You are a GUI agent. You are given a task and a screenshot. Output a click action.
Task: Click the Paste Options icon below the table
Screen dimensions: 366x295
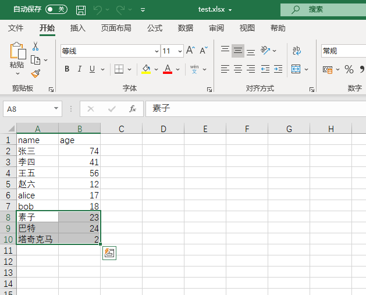click(109, 253)
